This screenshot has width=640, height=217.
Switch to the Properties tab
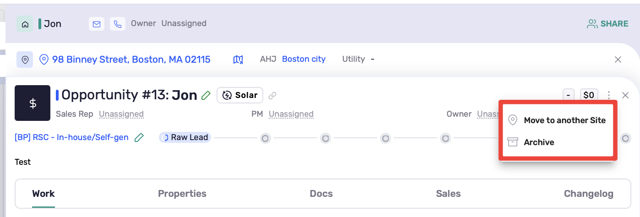click(182, 194)
